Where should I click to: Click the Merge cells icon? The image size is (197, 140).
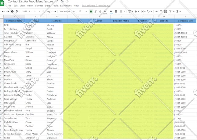121,12
